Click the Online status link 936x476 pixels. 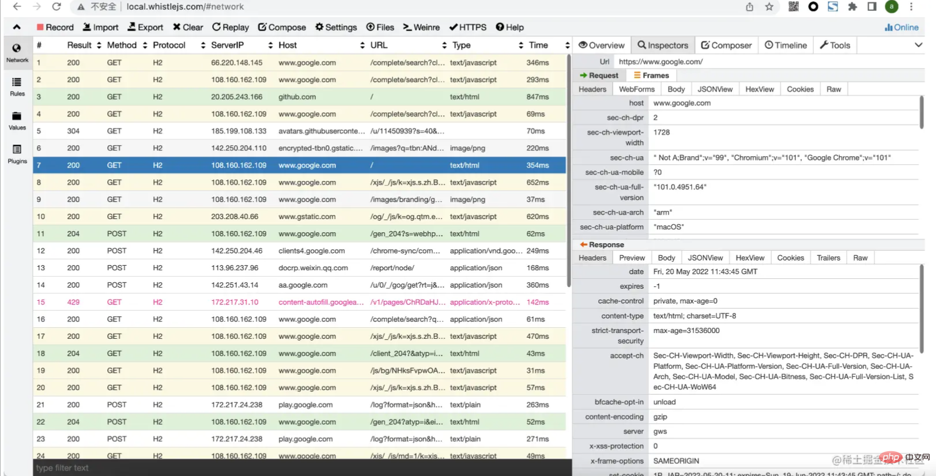pos(901,27)
